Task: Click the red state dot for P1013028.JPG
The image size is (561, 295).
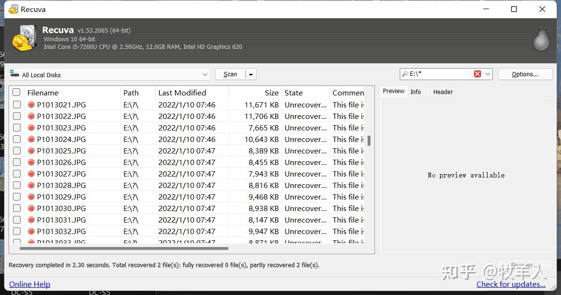Action: coord(31,185)
